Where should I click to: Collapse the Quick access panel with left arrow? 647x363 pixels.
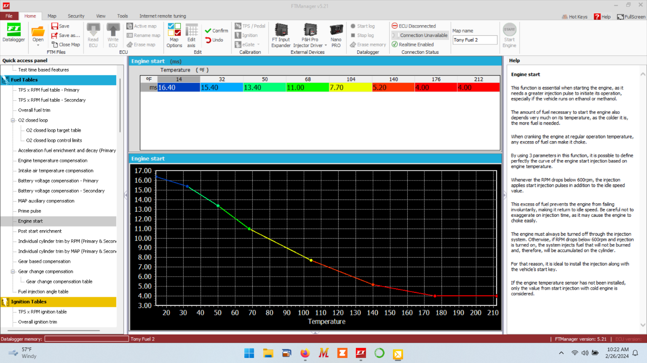point(126,195)
